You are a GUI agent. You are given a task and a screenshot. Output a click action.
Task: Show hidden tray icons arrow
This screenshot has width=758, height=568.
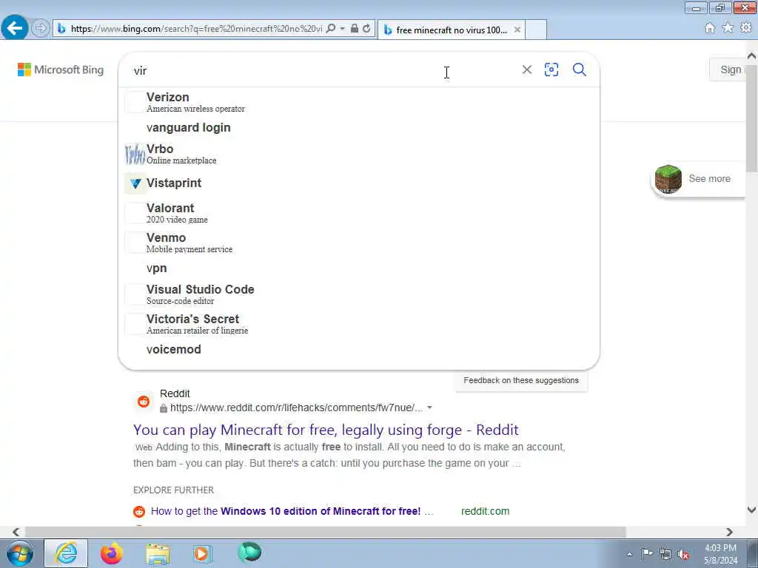click(629, 555)
